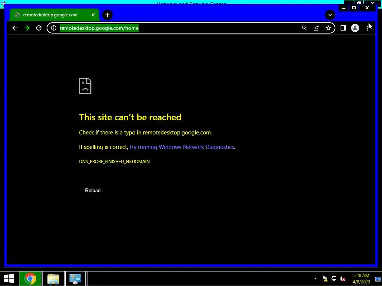The height and width of the screenshot is (286, 382).
Task: Open File Explorer from taskbar
Action: tap(53, 279)
